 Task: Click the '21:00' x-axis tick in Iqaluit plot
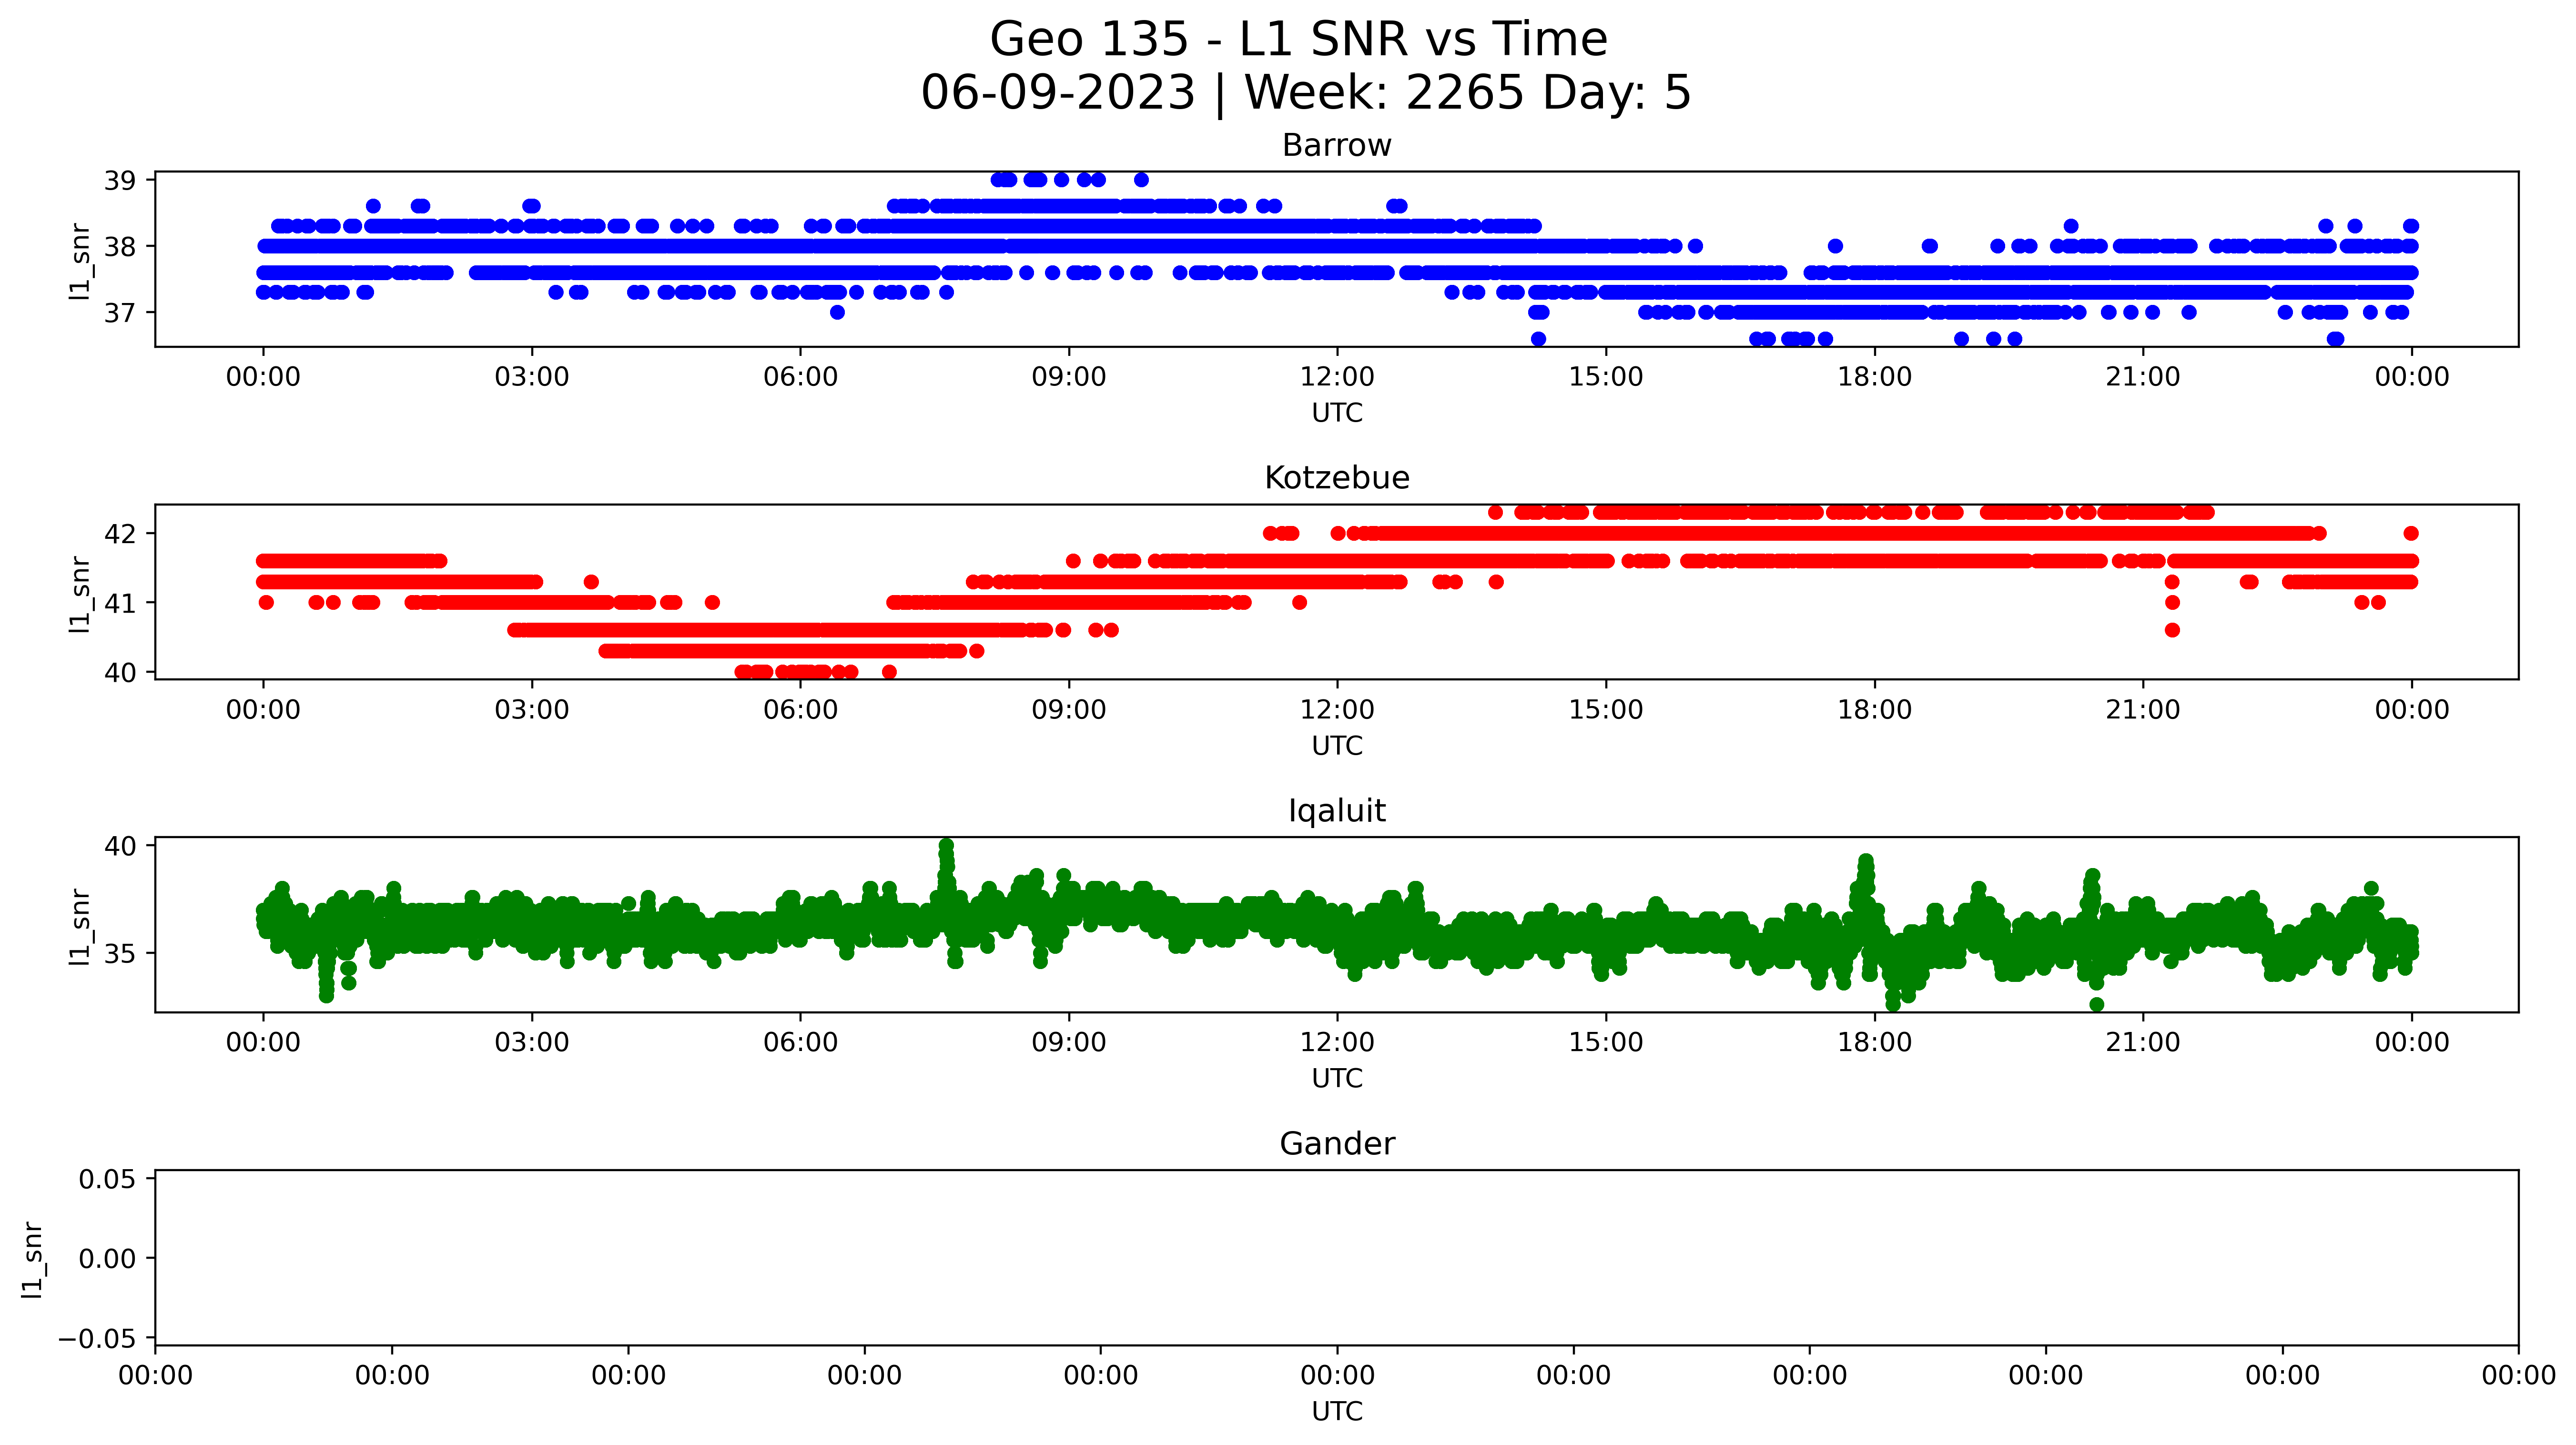(2143, 1043)
